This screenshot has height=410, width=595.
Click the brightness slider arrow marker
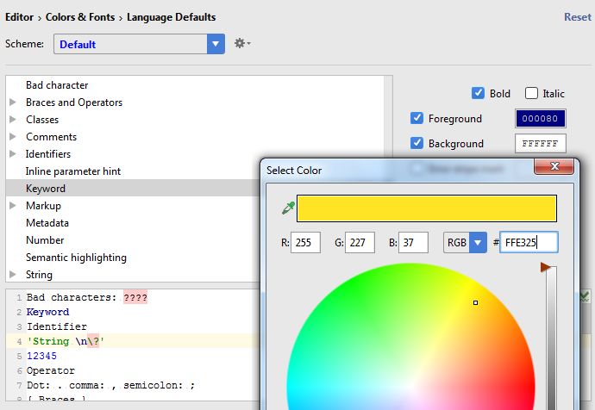coord(545,268)
